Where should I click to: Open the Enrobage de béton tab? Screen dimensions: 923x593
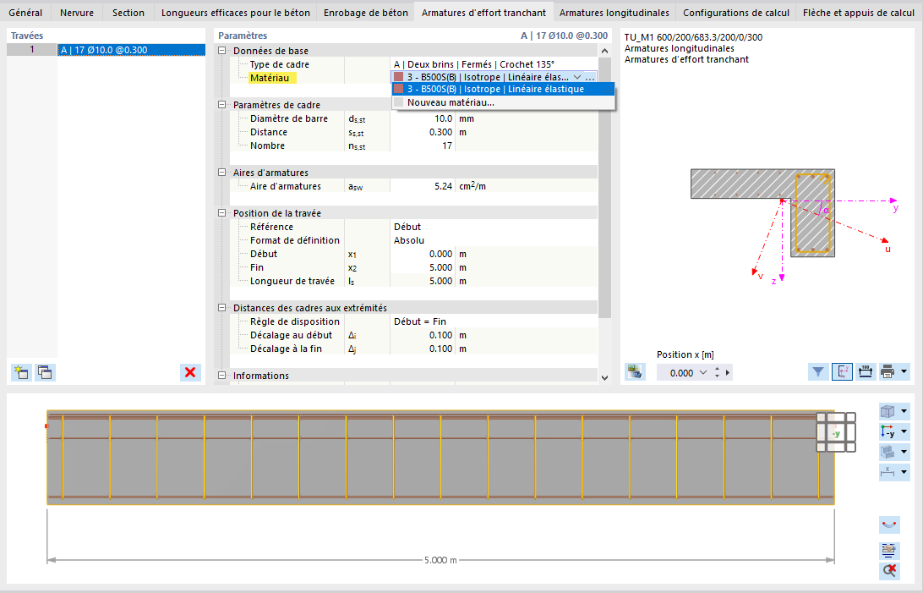click(x=365, y=13)
